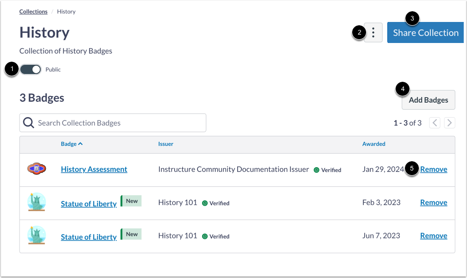Click the Share Collection button
The width and height of the screenshot is (467, 278).
pos(425,32)
